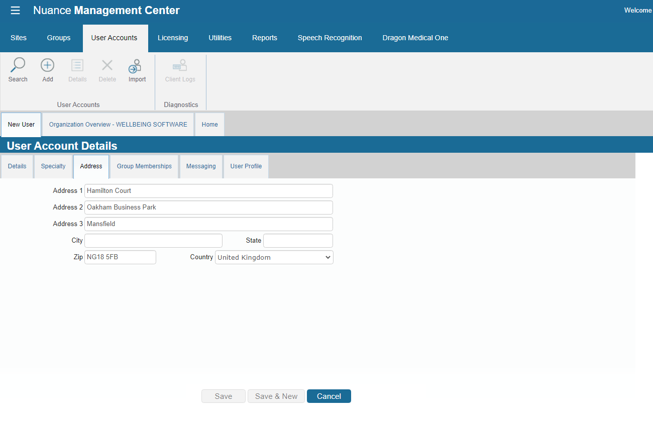This screenshot has width=653, height=422.
Task: Switch to Organization Overview - WELLBEING SOFTWARE tab
Action: point(118,125)
